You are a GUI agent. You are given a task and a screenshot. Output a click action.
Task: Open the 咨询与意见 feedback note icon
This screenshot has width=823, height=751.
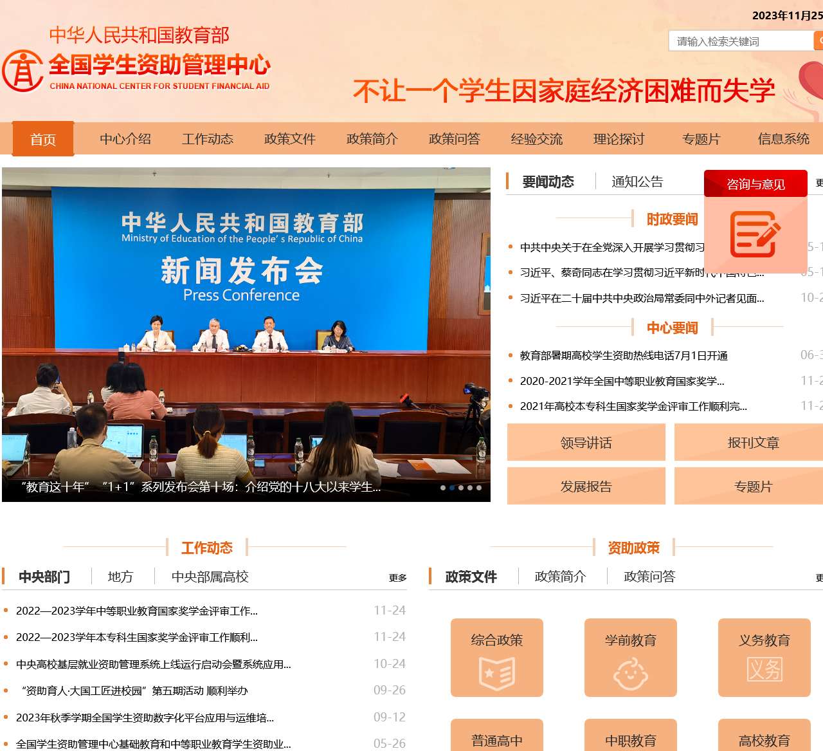755,234
